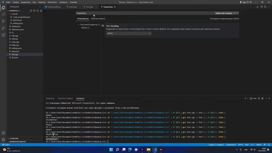Open gear menu beside Files: Encoding
This screenshot has height=153, width=272.
pyautogui.click(x=103, y=25)
